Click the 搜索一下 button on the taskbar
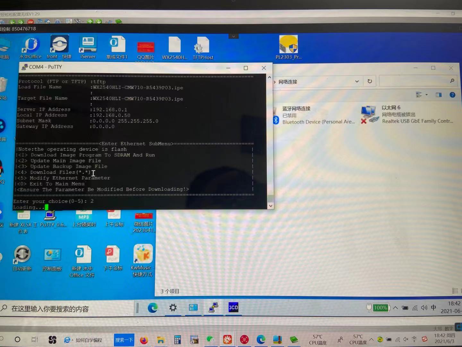 (124, 340)
